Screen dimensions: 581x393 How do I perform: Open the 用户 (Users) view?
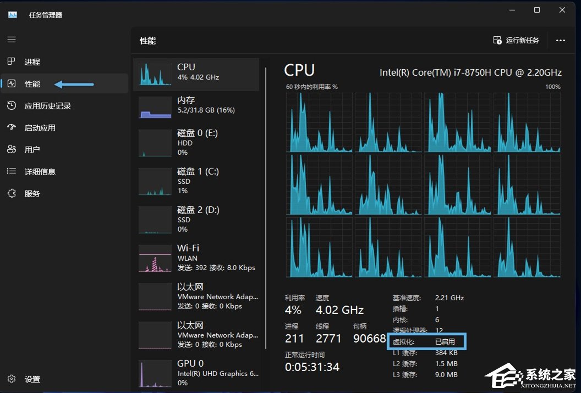(32, 149)
